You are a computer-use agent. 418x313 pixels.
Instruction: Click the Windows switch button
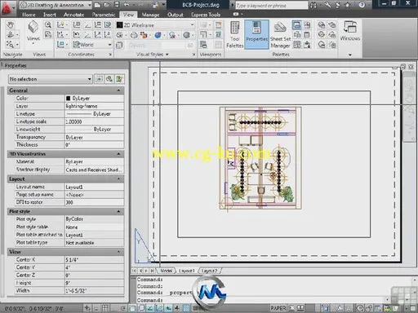[x=350, y=31]
